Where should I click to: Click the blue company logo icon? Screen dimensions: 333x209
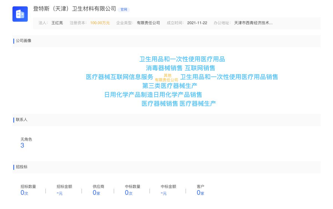tap(20, 14)
